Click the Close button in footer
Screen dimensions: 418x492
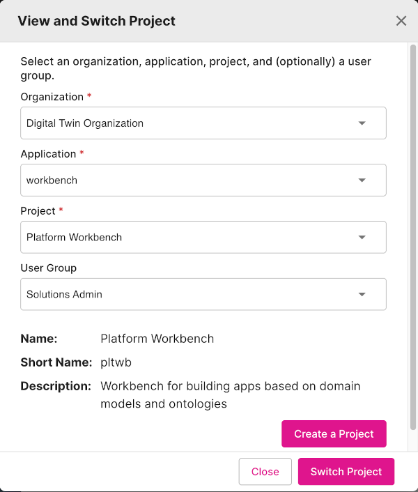point(265,472)
